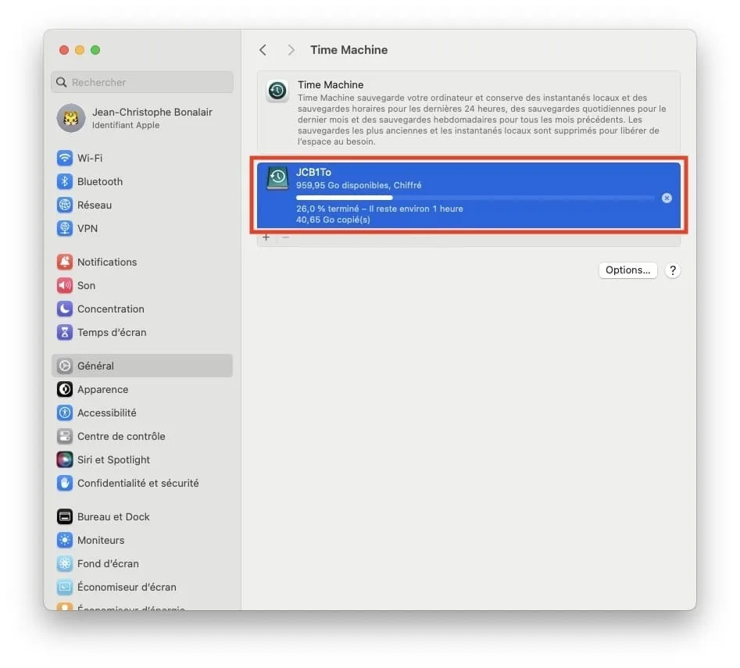The width and height of the screenshot is (740, 668).
Task: Go back with the left chevron
Action: [x=263, y=50]
